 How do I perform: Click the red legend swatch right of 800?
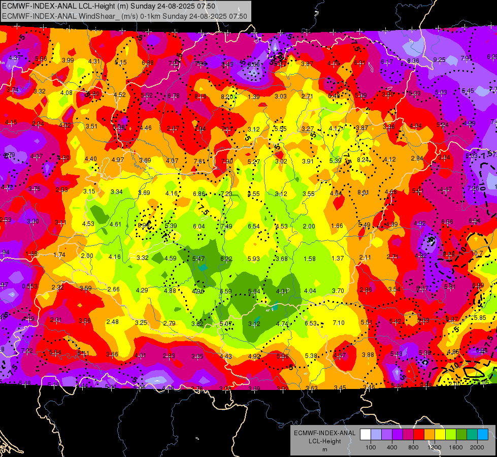(x=419, y=435)
